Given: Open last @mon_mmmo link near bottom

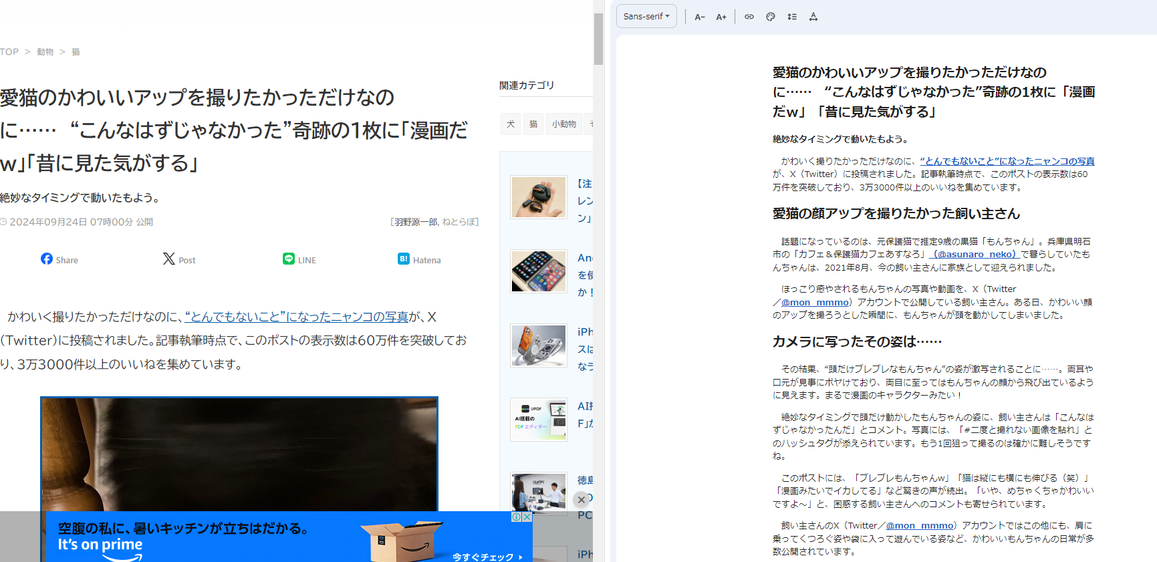Looking at the screenshot, I should click(x=920, y=525).
